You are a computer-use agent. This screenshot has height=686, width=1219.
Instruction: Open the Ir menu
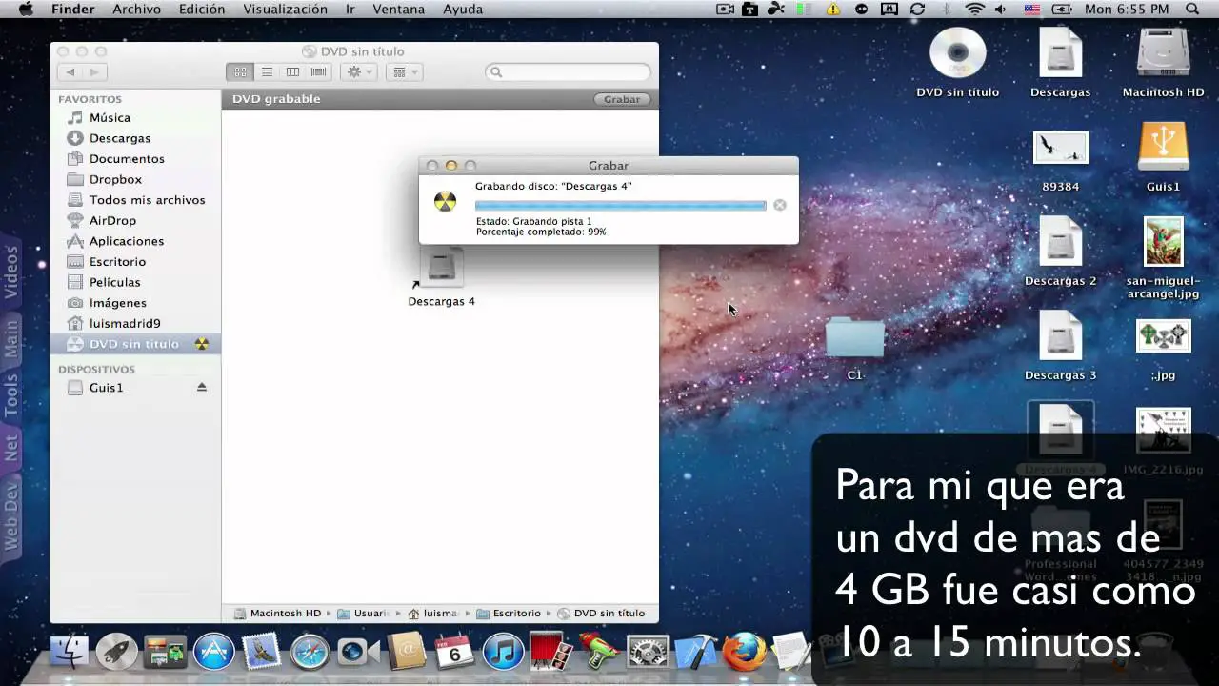(350, 10)
